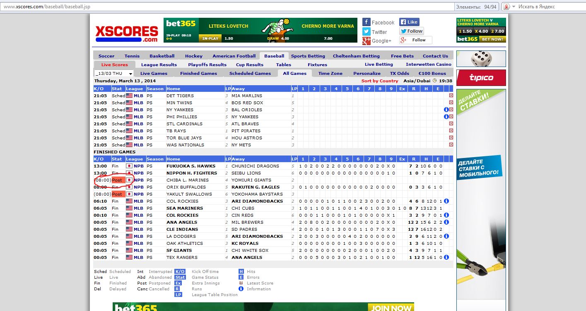The width and height of the screenshot is (586, 311).
Task: Open the Cup Results tab
Action: (250, 65)
